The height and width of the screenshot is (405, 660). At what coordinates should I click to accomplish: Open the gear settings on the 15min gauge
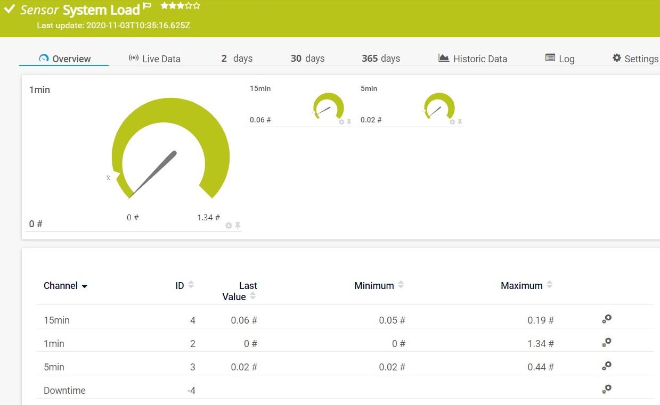(341, 122)
